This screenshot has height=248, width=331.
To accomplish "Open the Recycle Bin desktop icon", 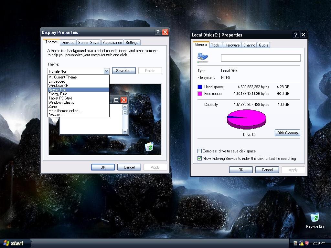I will point(315,218).
